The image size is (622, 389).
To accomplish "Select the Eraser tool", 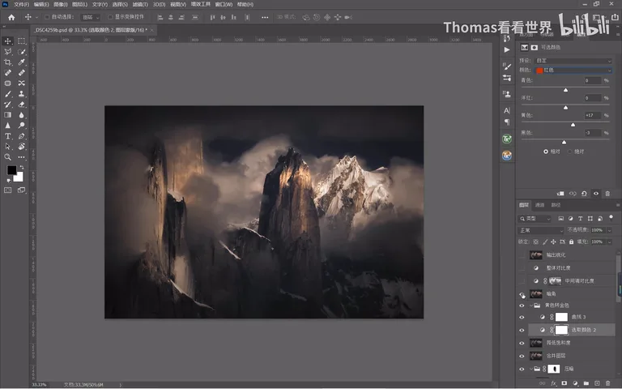I will click(x=21, y=105).
